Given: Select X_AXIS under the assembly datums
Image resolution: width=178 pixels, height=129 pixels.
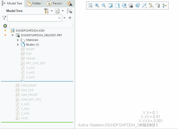Looking at the screenshot, I should 25,104.
